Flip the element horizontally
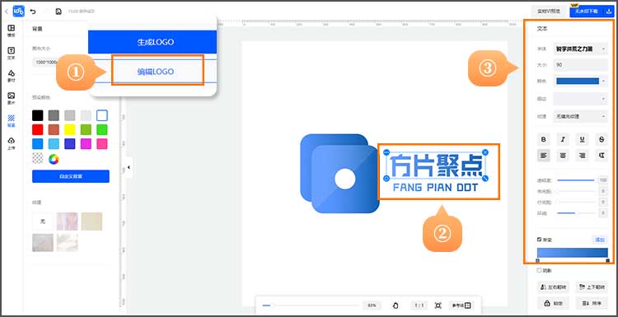Screen dimensions: 618x317 point(553,287)
